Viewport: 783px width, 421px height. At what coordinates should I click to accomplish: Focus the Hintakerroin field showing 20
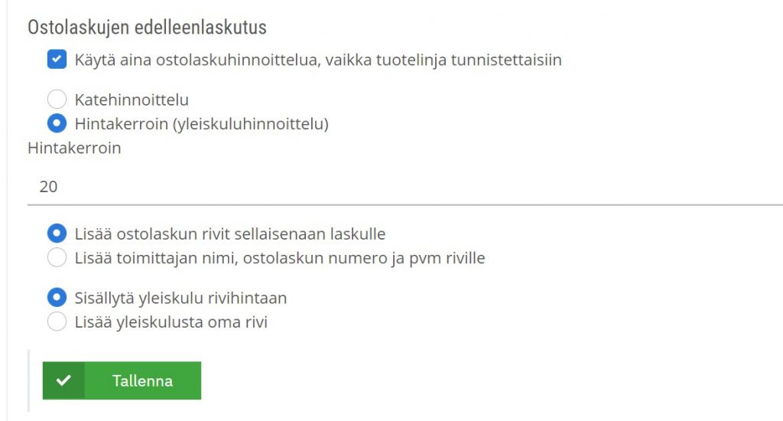(x=405, y=187)
